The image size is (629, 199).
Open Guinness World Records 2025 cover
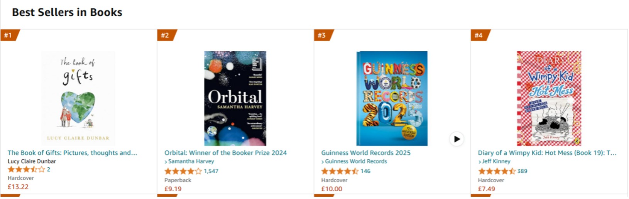tap(392, 98)
